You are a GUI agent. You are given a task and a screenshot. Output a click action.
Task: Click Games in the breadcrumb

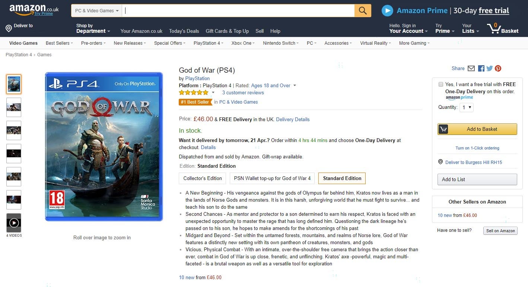point(44,55)
